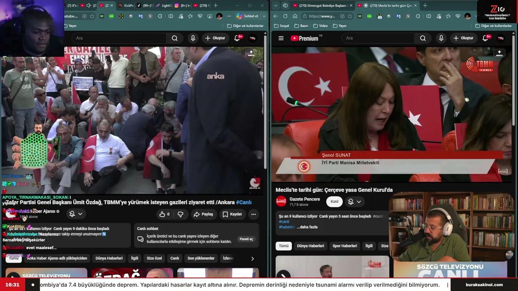Open split screen icon in left browser toolbar
This screenshot has width=518, height=291.
tap(171, 16)
